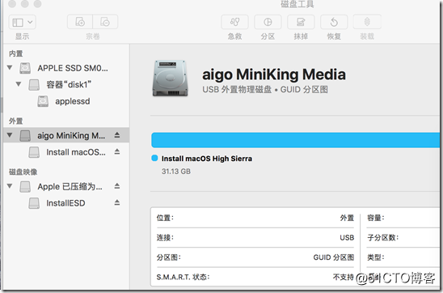Click the 子分区数 label
The image size is (443, 293).
pyautogui.click(x=383, y=238)
